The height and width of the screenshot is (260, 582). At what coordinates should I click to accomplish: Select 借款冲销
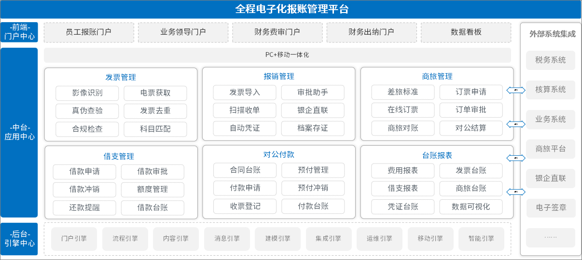point(84,190)
